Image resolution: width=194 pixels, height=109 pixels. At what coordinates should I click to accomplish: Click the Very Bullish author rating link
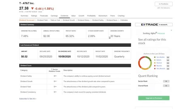click(x=160, y=57)
